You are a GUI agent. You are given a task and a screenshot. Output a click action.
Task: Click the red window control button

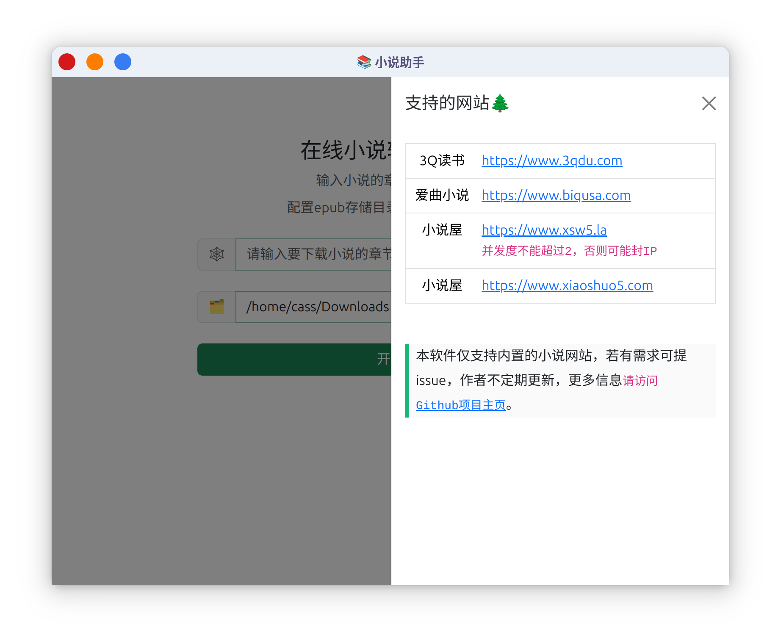[67, 62]
